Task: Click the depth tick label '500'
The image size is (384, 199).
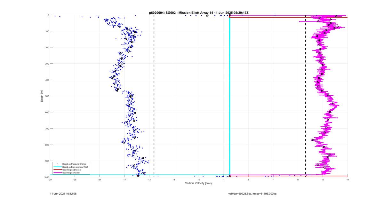Action: point(47,96)
